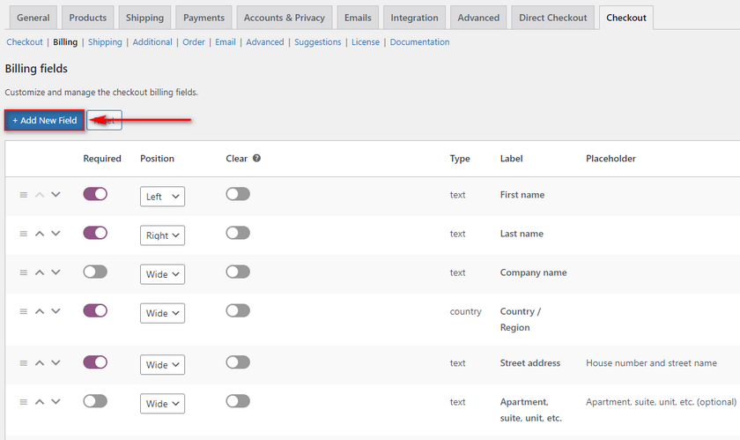Screen dimensions: 740x440
Task: Move Country / Region row down
Action: [55, 310]
